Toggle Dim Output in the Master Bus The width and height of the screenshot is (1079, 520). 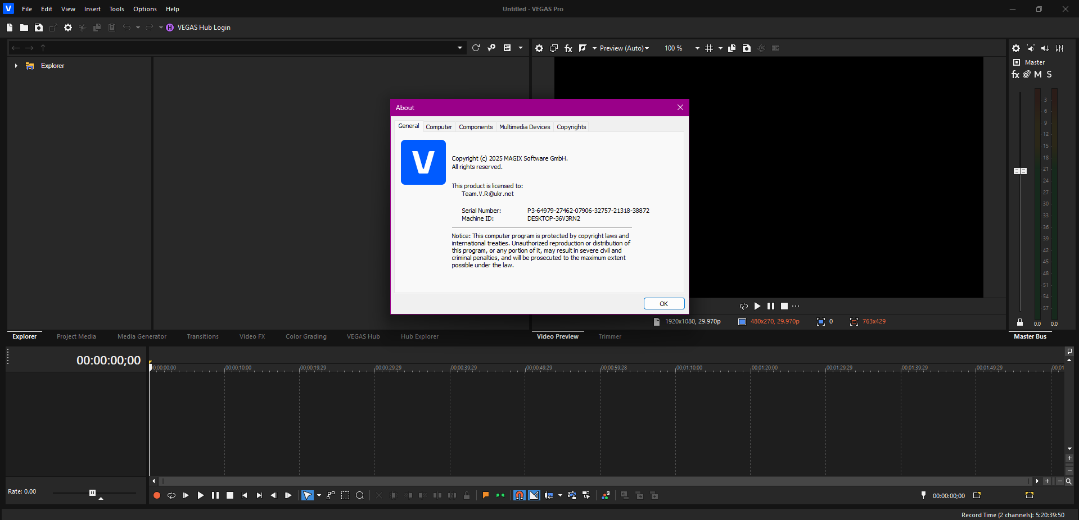[x=1045, y=48]
